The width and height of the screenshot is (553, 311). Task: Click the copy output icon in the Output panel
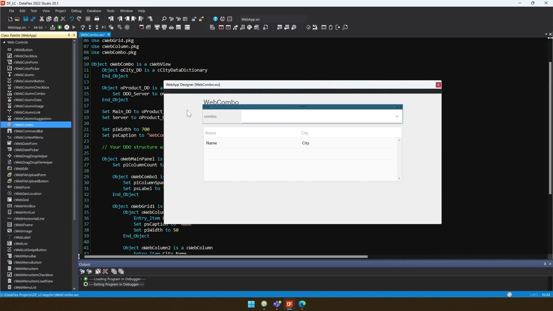coord(98,272)
